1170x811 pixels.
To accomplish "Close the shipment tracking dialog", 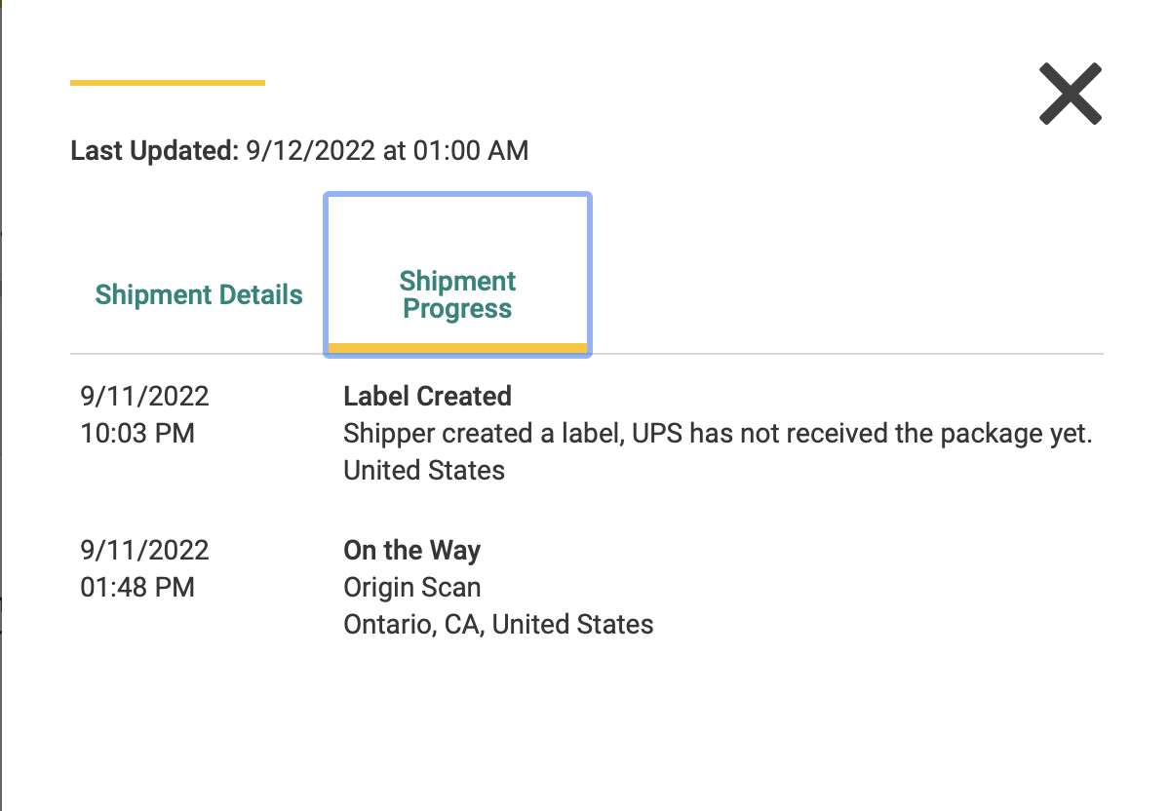I will pyautogui.click(x=1070, y=94).
